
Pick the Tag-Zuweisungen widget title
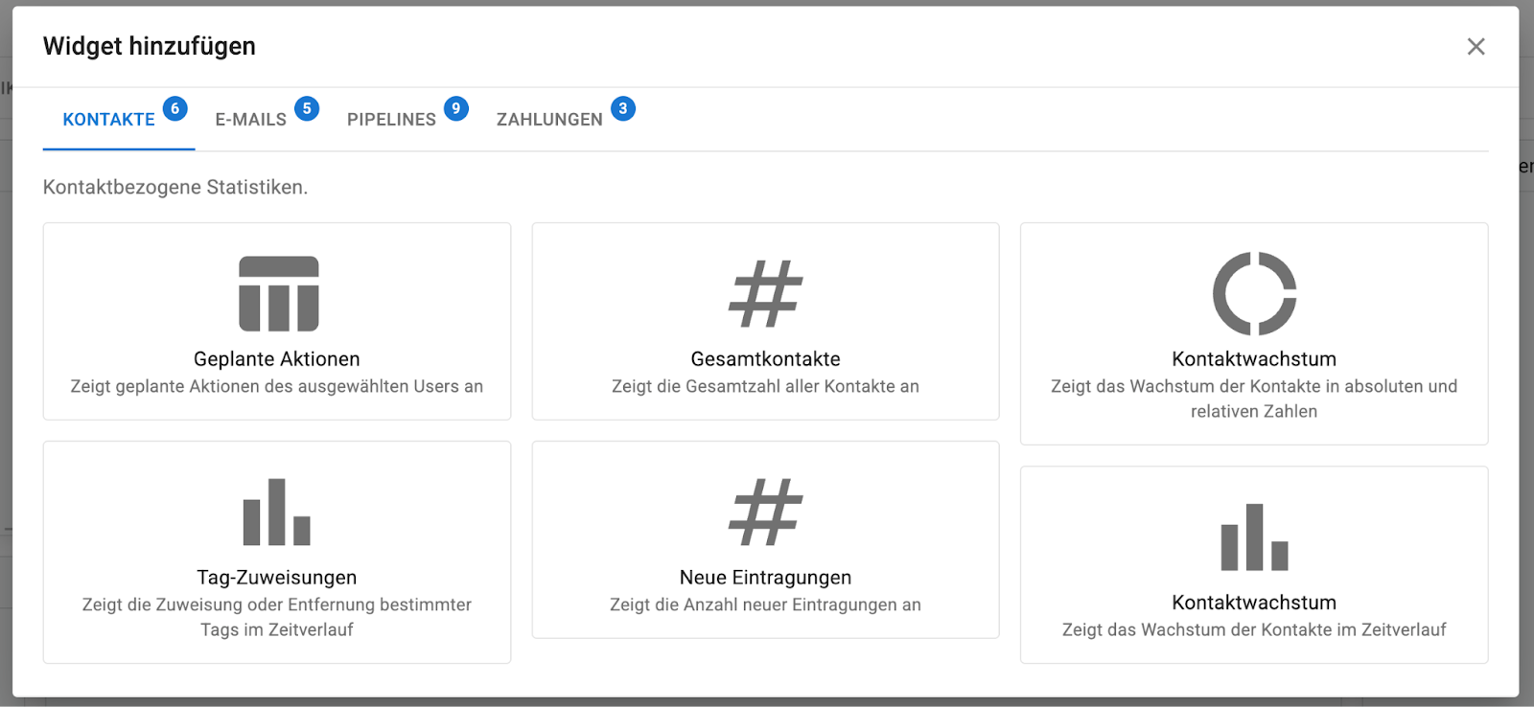tap(277, 578)
